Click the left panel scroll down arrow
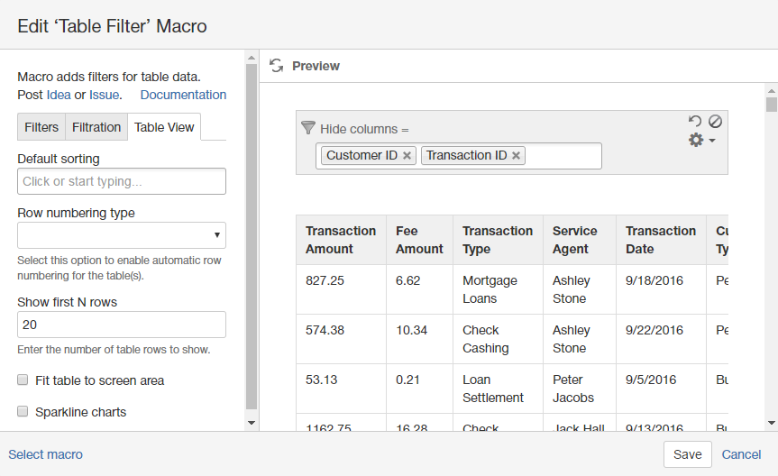The width and height of the screenshot is (778, 476). coord(252,422)
